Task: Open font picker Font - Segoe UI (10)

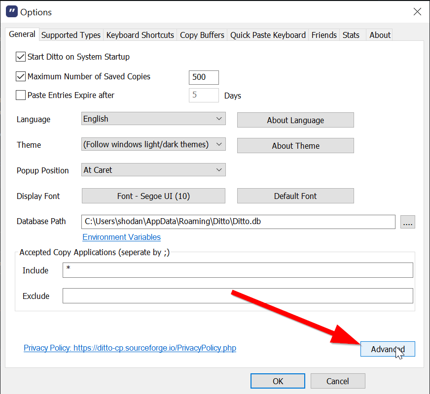Action: click(x=153, y=196)
